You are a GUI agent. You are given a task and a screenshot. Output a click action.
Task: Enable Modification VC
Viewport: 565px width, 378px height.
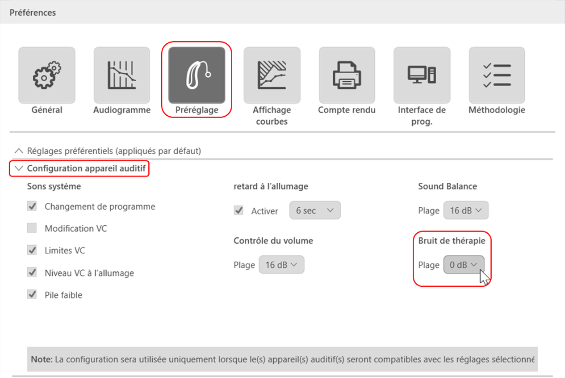point(32,228)
